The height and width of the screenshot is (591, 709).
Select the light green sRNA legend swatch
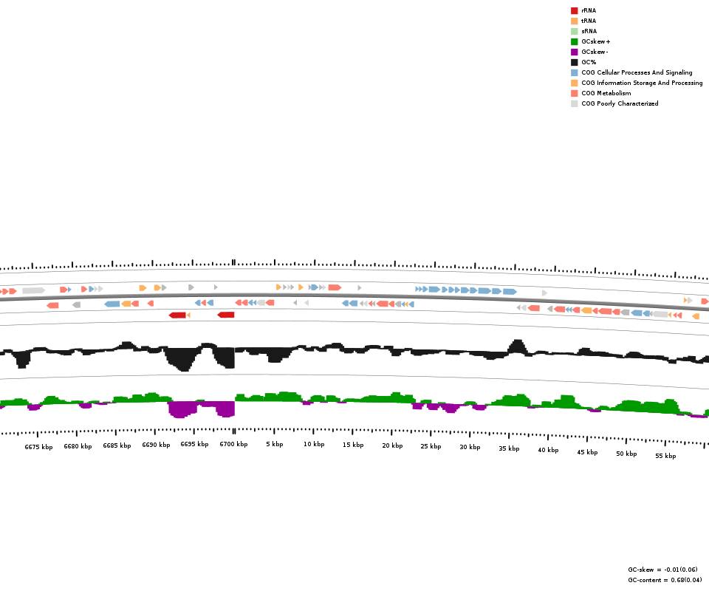coord(574,31)
